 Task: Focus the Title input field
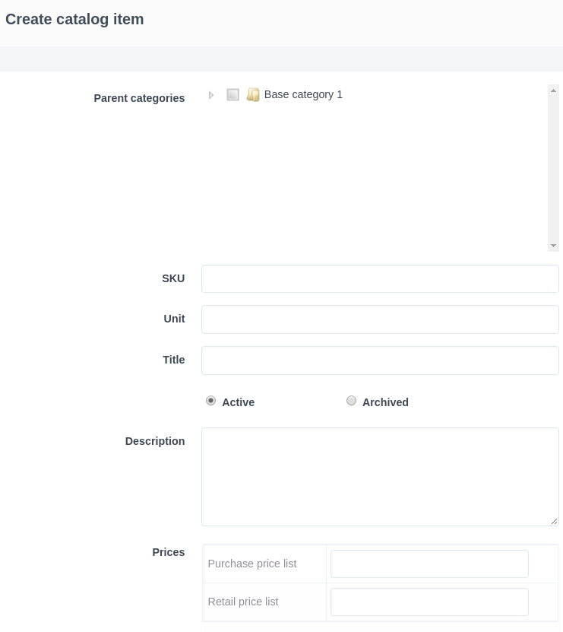(380, 360)
